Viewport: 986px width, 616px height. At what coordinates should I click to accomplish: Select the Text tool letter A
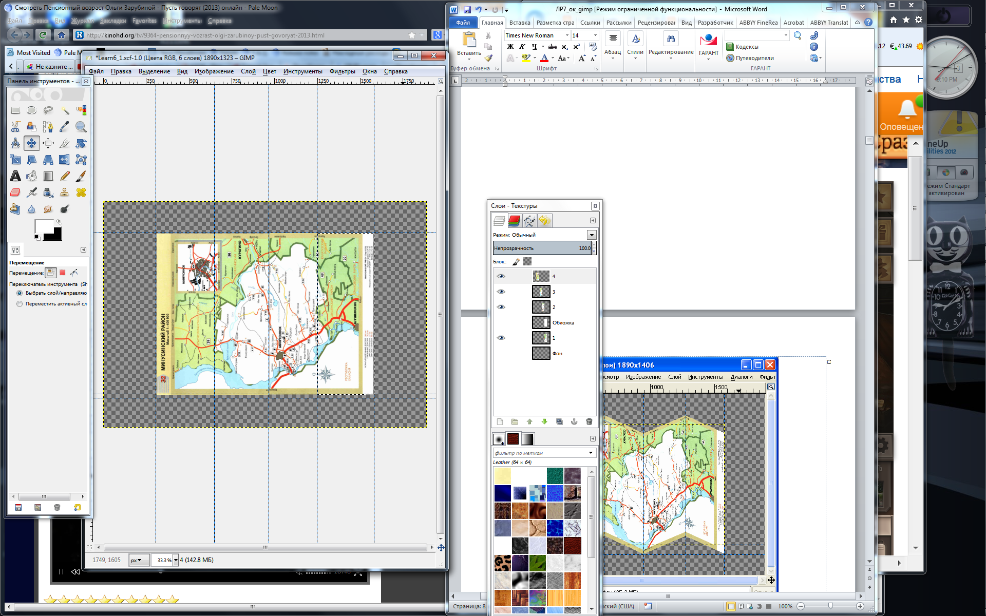[15, 176]
